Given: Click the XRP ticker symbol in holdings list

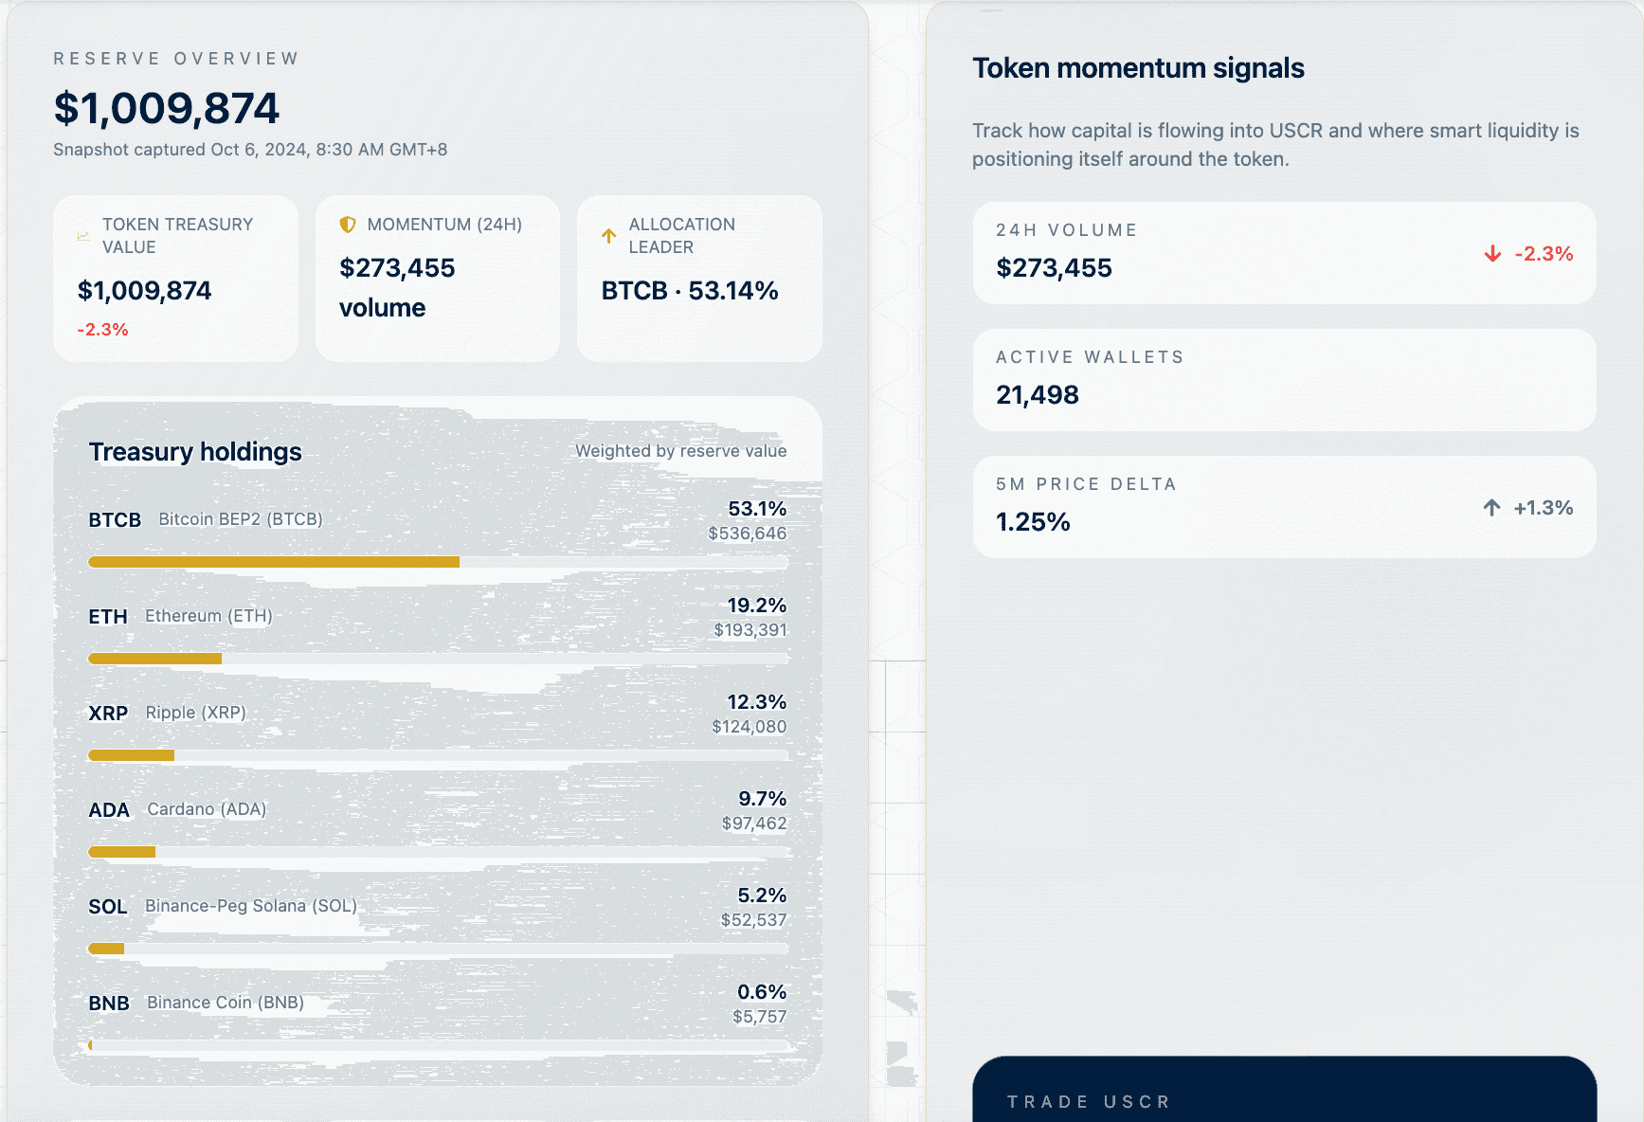Looking at the screenshot, I should (x=108, y=714).
